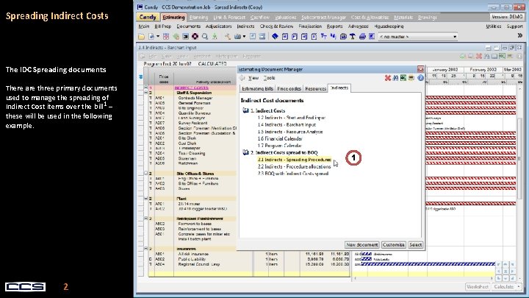Open Tools menu in Document Manager
Viewport: 529px width, 298px height.
[269, 78]
